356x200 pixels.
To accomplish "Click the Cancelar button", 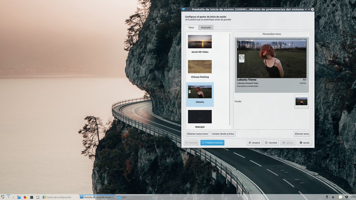I will coord(271,143).
